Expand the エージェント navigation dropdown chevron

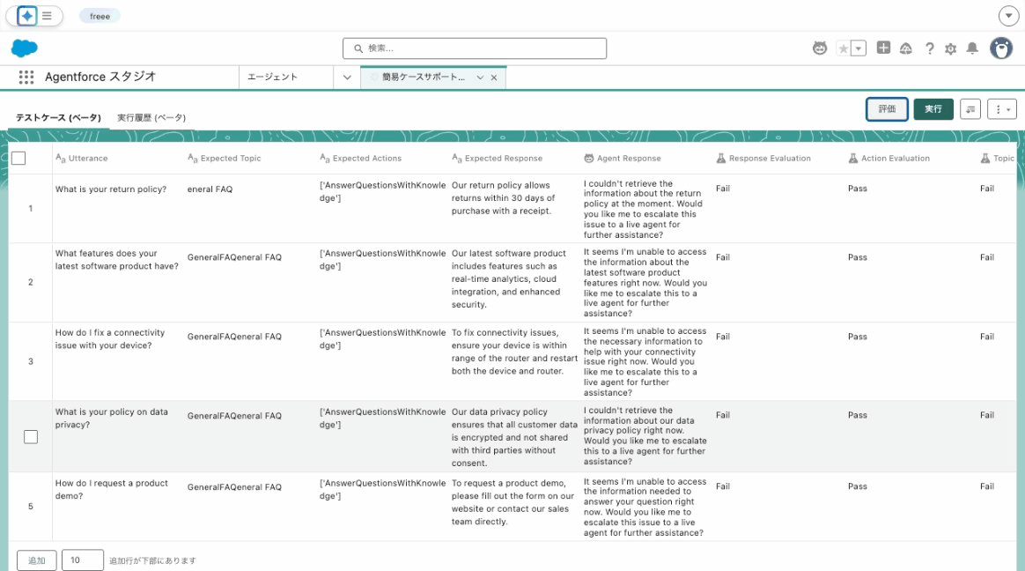[347, 78]
